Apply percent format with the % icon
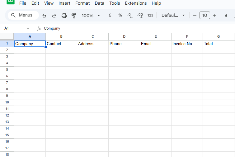The height and width of the screenshot is (157, 235). [120, 15]
